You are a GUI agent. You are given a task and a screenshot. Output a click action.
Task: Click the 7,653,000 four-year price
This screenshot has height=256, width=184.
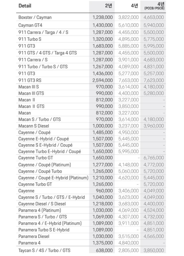128,80
